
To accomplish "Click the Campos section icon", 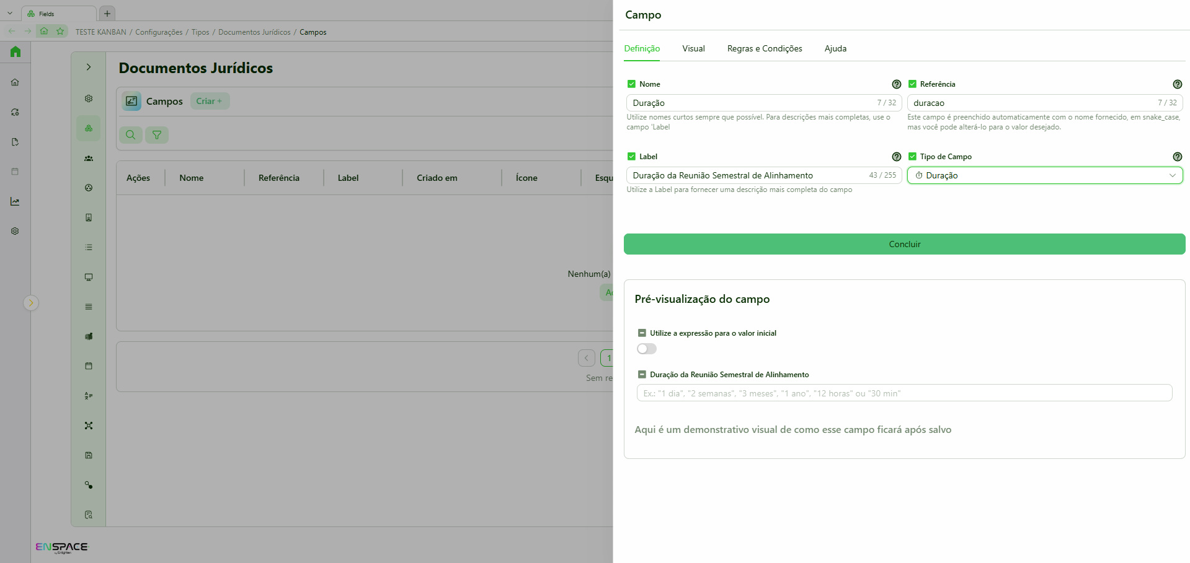I will pos(131,101).
